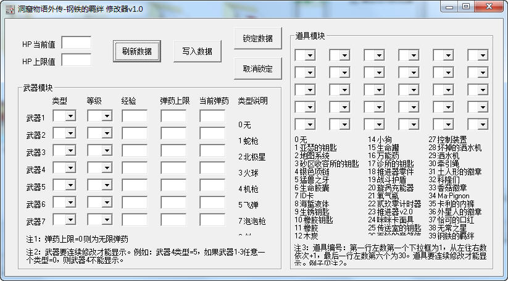Click the application icon in title bar

(10, 9)
